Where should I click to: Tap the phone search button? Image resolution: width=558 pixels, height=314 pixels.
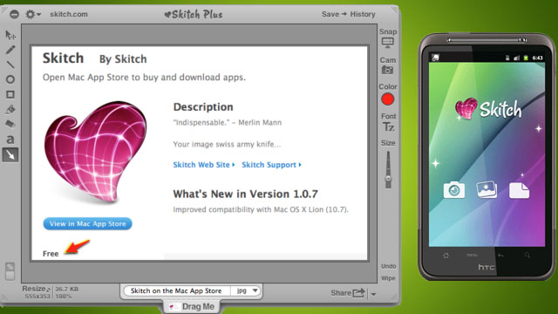[x=527, y=256]
